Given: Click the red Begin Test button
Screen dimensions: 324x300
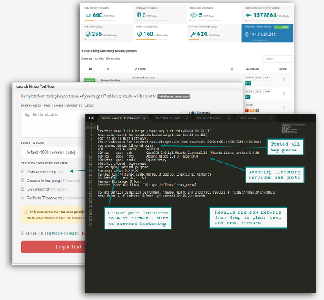Looking at the screenshot, I should 53,247.
